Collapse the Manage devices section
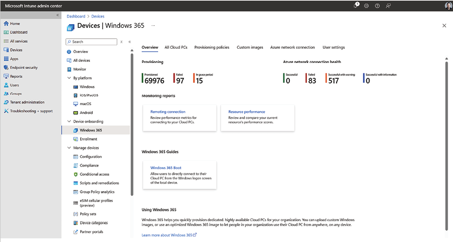The height and width of the screenshot is (242, 453). coord(69,148)
